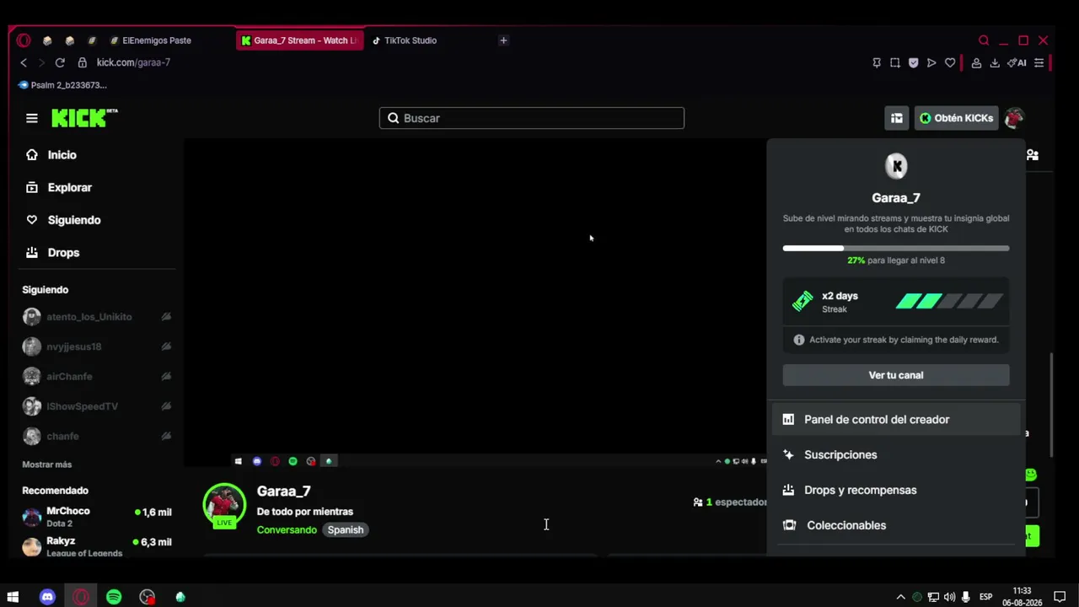
Task: Click the Siguiendo heart icon
Action: point(32,220)
